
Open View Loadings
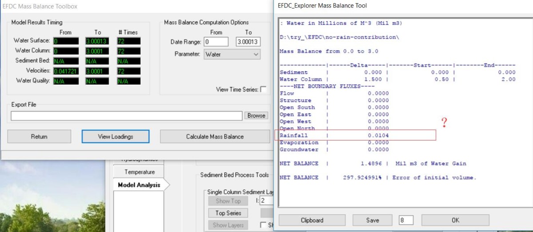coord(115,137)
